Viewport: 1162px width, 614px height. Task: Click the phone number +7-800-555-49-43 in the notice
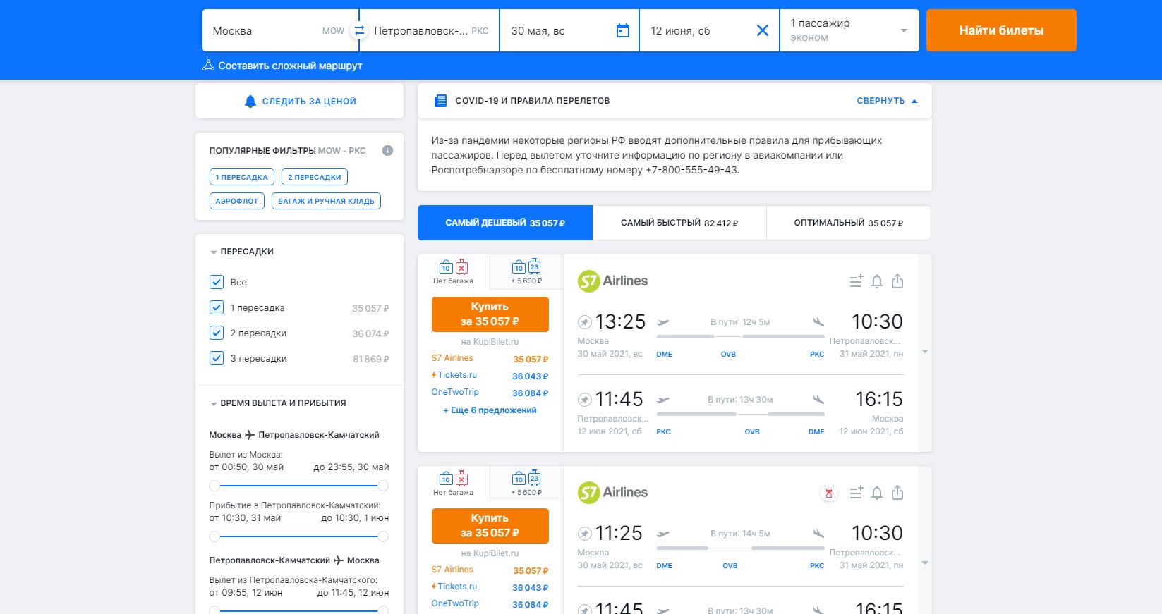click(x=692, y=170)
